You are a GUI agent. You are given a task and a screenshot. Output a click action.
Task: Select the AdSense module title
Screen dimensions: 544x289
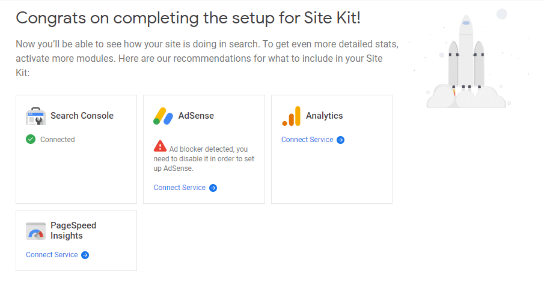pos(196,116)
